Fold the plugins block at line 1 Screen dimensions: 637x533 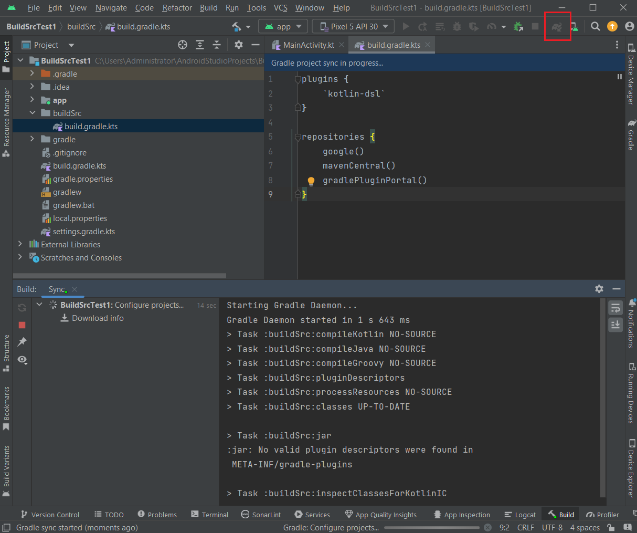298,79
